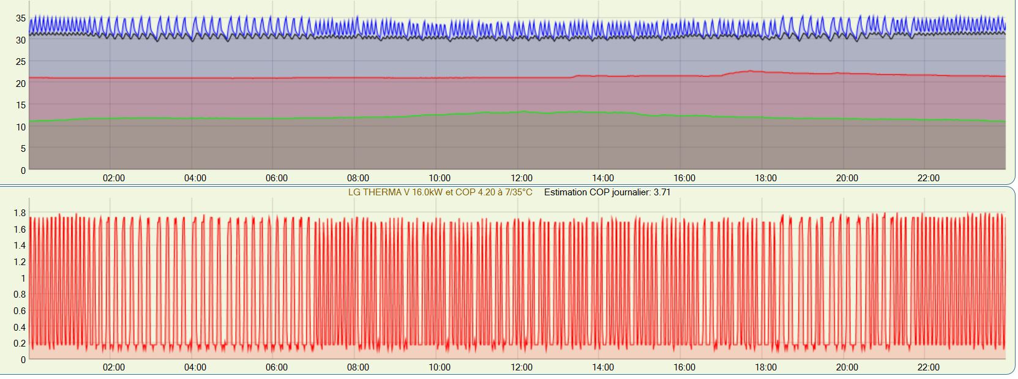Click the 12:00 time label on the lower chart
Image resolution: width=1018 pixels, height=379 pixels.
pos(522,367)
